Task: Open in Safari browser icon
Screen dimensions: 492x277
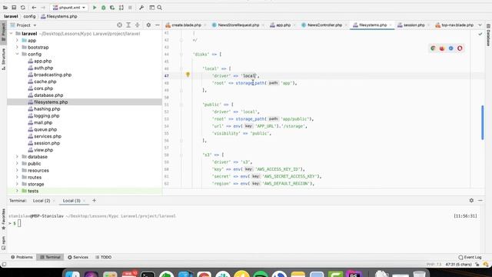Action: point(451,48)
